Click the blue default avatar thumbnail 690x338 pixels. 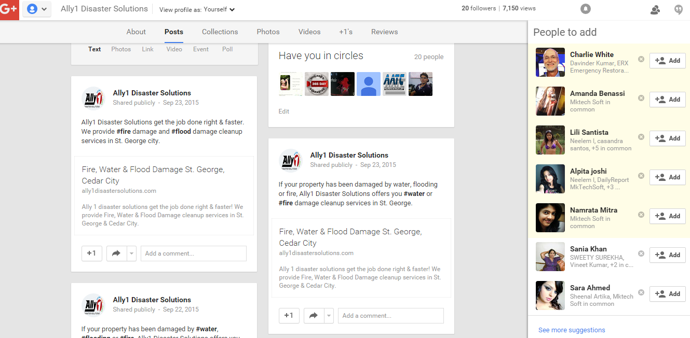(x=369, y=84)
